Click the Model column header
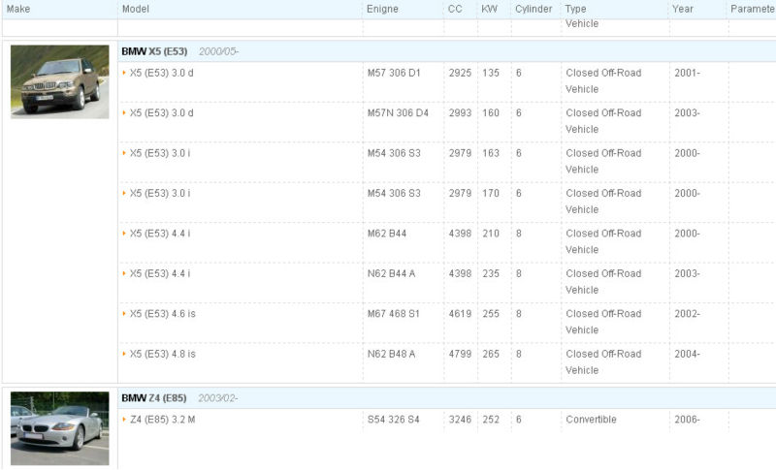 (136, 9)
